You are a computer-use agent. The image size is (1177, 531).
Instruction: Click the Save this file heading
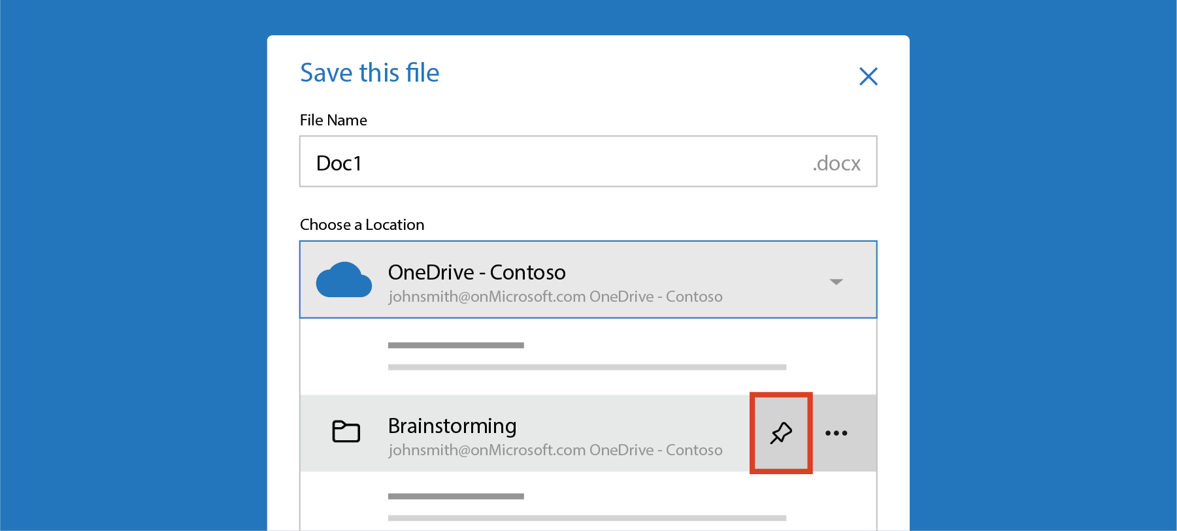pyautogui.click(x=369, y=72)
